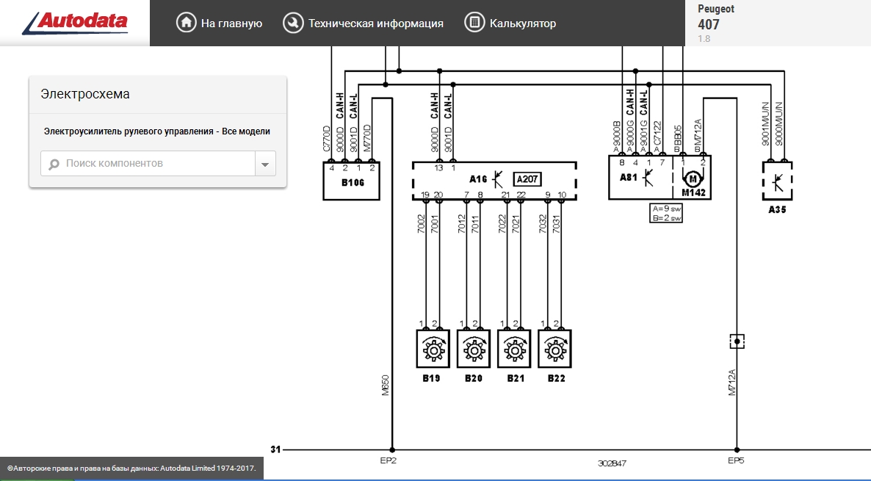
Task: Open Техническая информация section
Action: [375, 23]
